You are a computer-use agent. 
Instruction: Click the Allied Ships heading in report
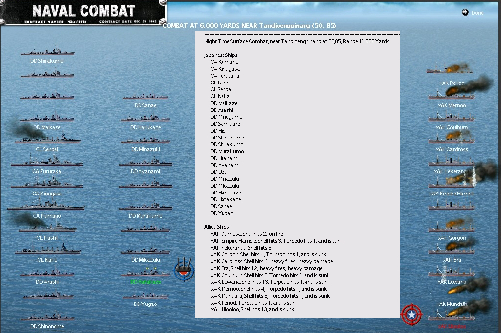[x=217, y=227]
